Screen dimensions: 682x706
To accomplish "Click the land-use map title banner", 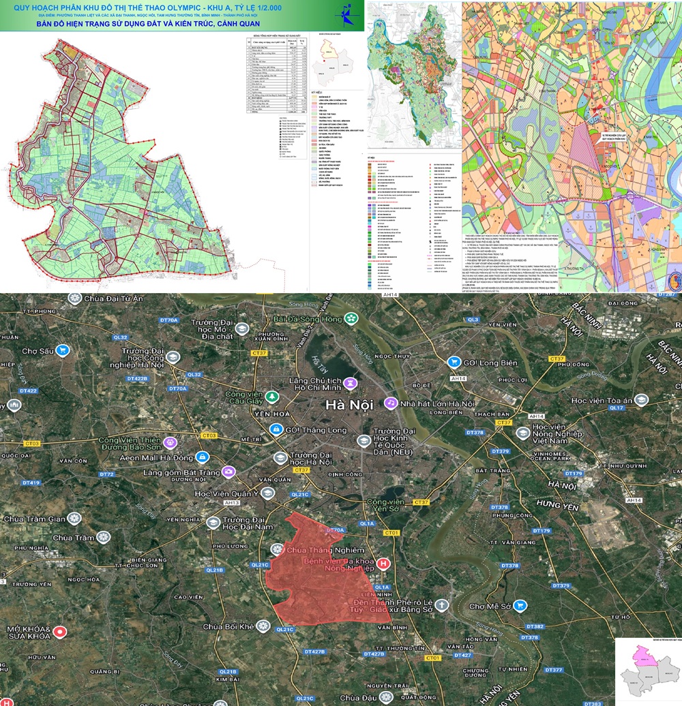I will 182,15.
